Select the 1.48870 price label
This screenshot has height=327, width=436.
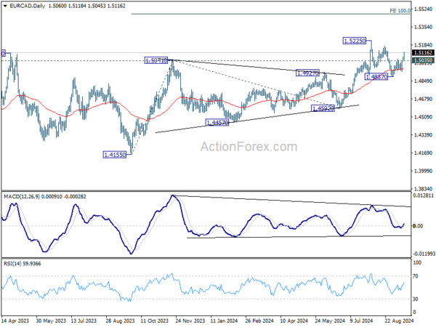[376, 77]
